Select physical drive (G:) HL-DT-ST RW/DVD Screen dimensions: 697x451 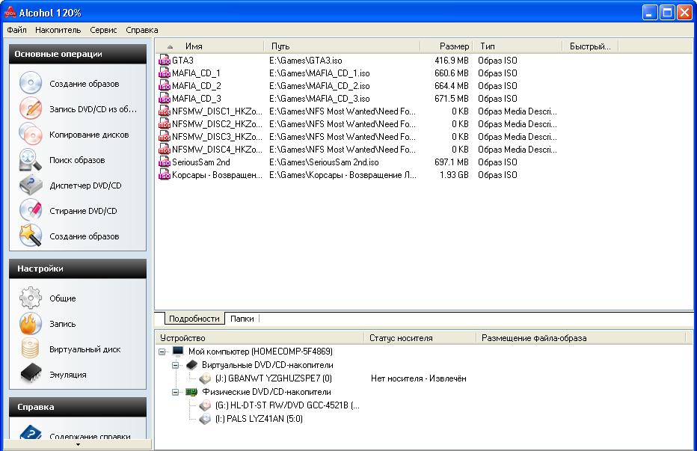tap(287, 405)
